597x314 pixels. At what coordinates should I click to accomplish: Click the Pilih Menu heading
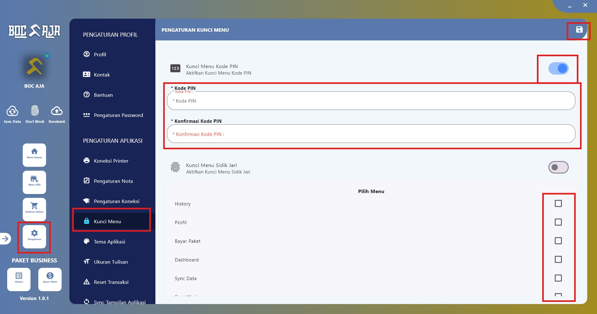tap(371, 192)
